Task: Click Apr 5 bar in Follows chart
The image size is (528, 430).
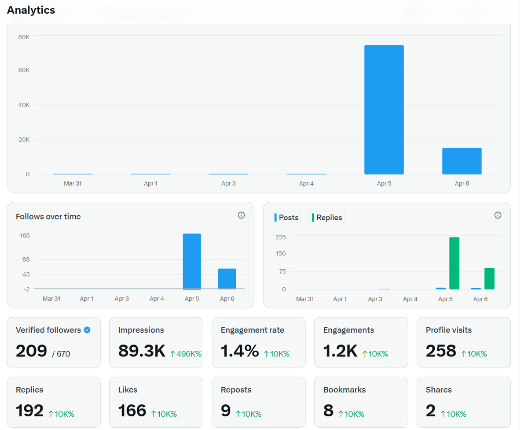Action: 192,261
